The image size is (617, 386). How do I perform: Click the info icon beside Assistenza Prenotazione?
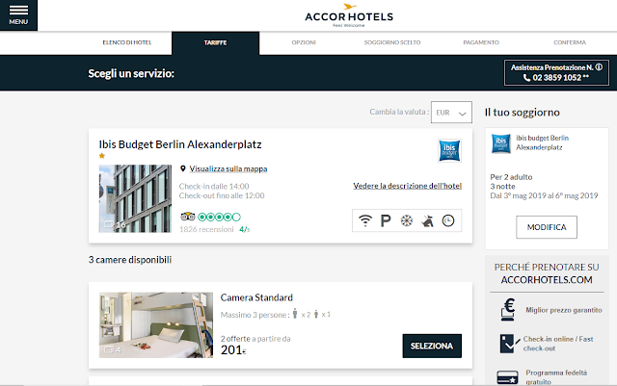point(599,67)
